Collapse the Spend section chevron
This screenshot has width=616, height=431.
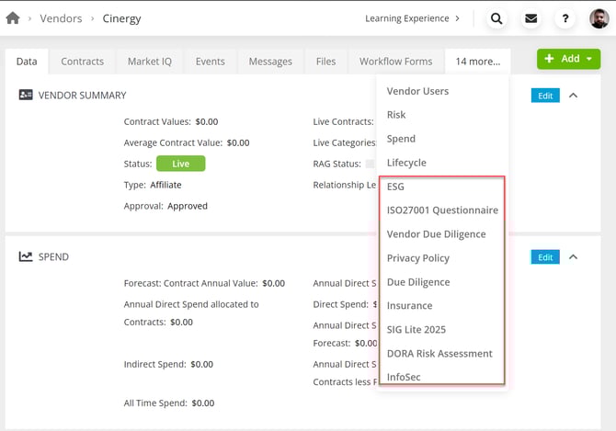tap(574, 257)
